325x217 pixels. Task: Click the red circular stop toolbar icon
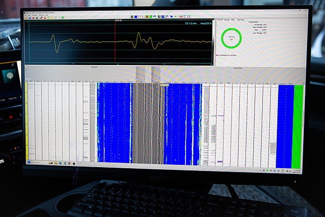point(45,17)
